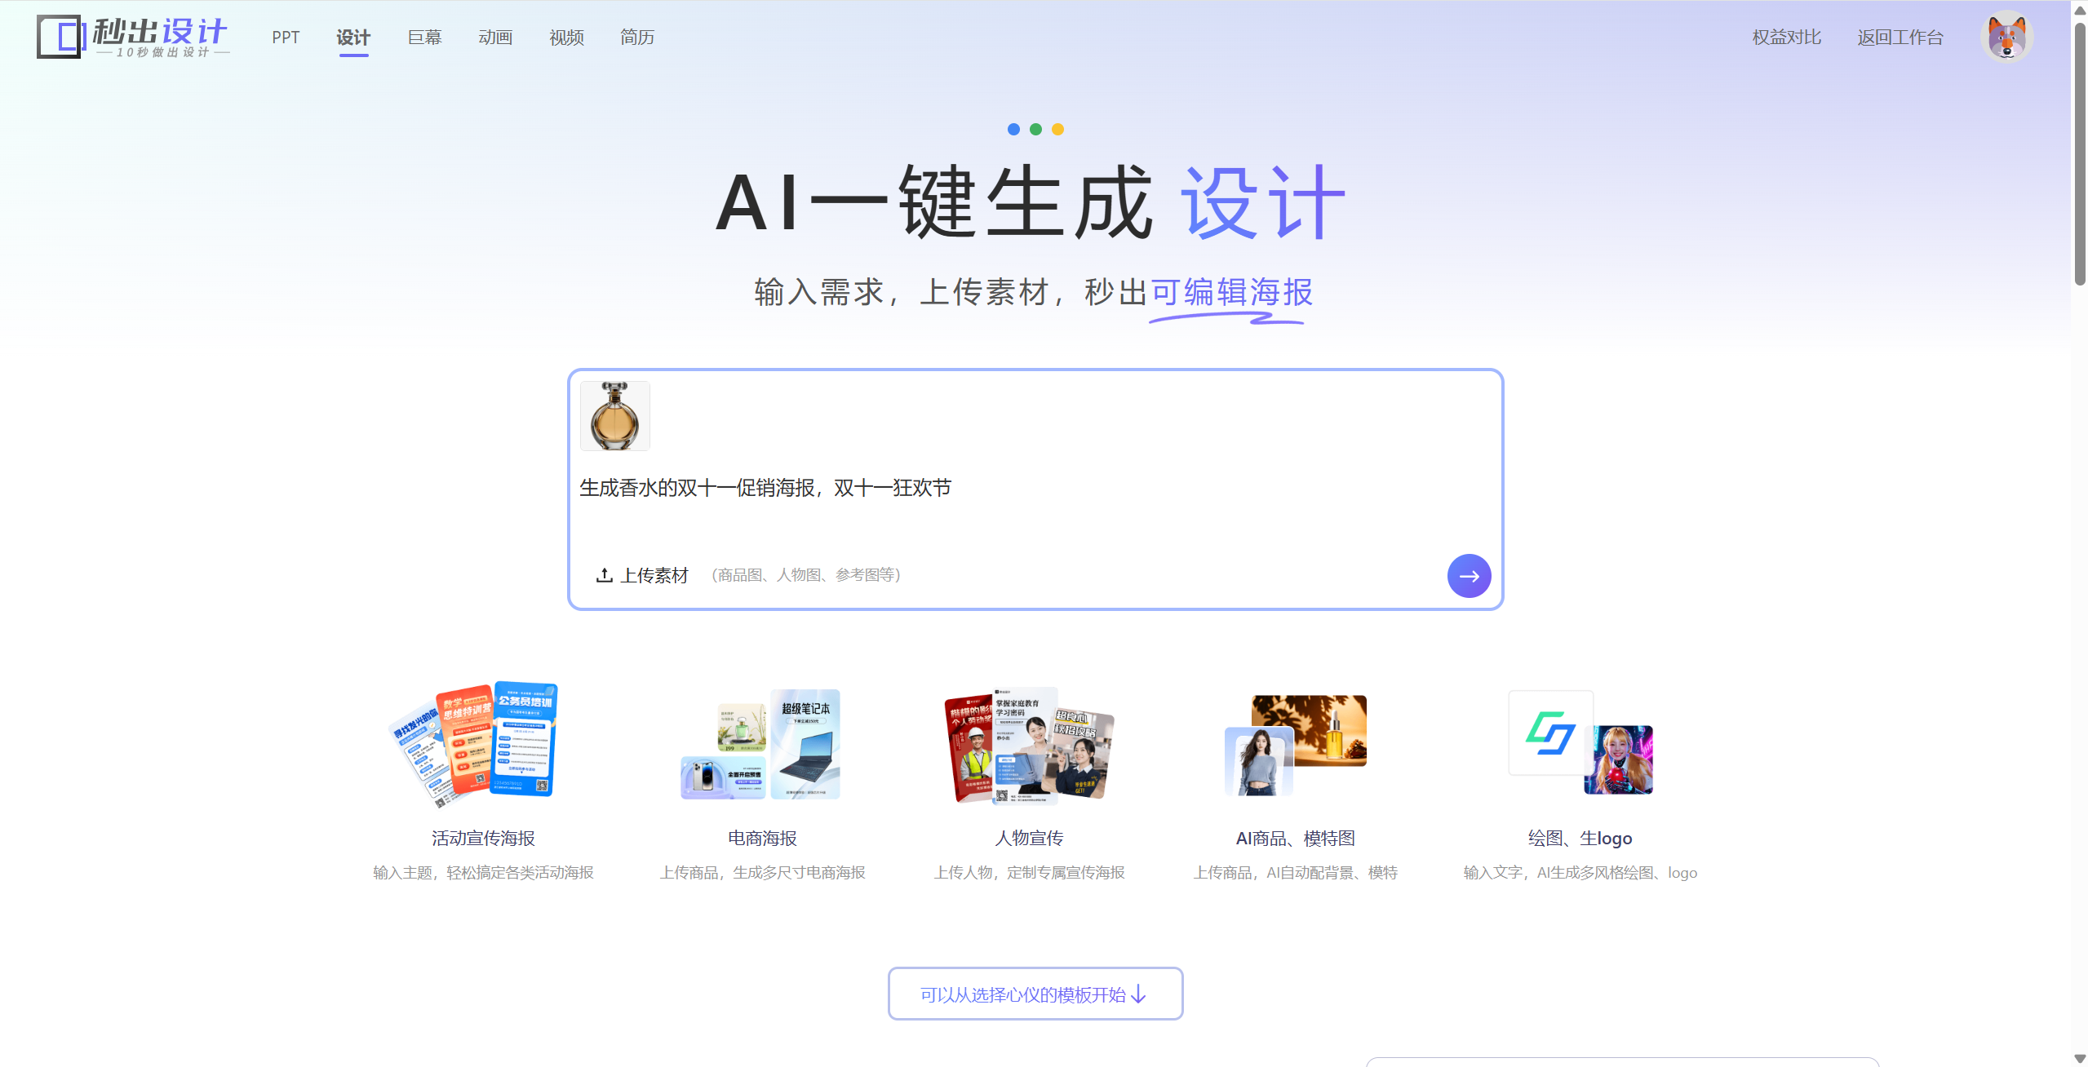This screenshot has width=2088, height=1067.
Task: Switch to the PPT tab
Action: (x=286, y=38)
